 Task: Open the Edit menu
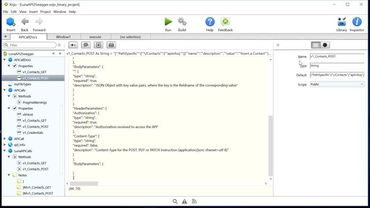[14, 12]
